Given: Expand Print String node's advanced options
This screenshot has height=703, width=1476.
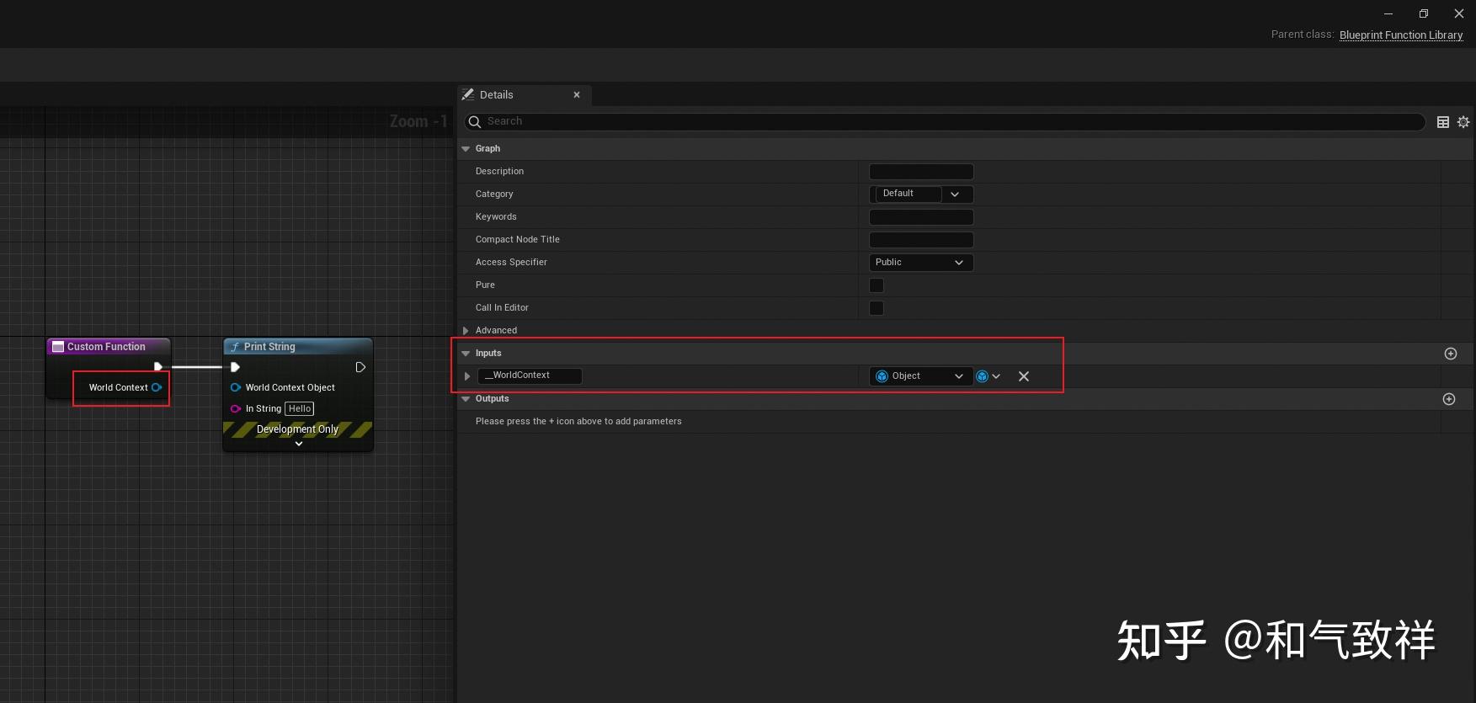Looking at the screenshot, I should 298,444.
